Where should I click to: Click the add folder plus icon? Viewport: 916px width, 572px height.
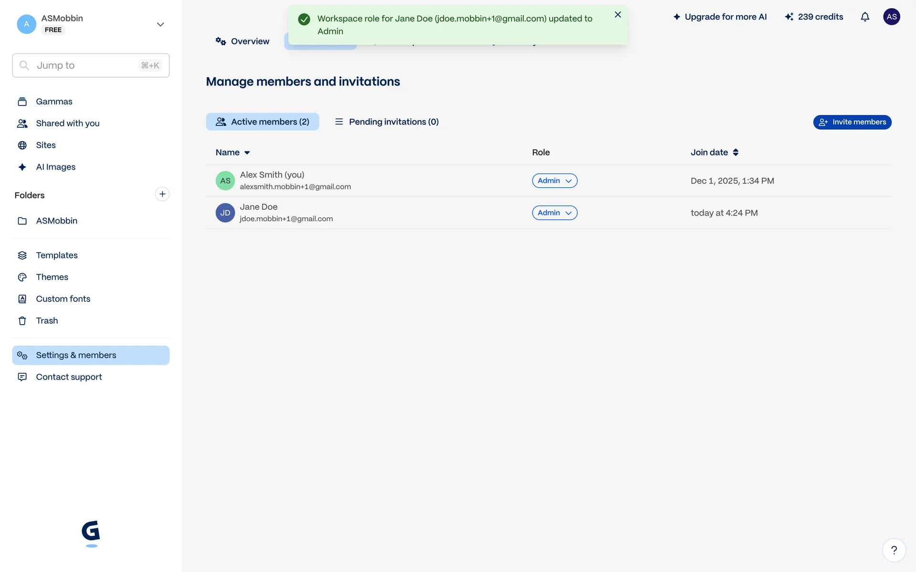pyautogui.click(x=162, y=194)
